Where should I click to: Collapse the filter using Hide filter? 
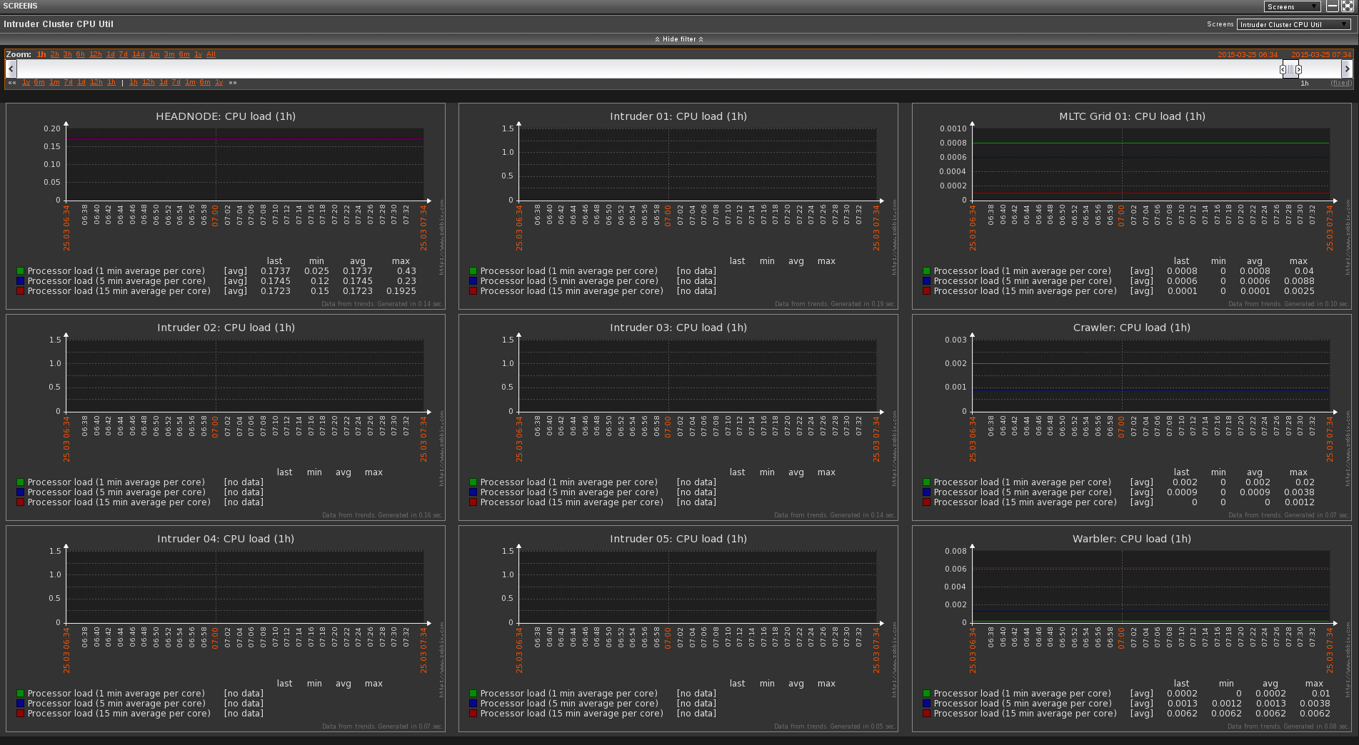click(679, 39)
